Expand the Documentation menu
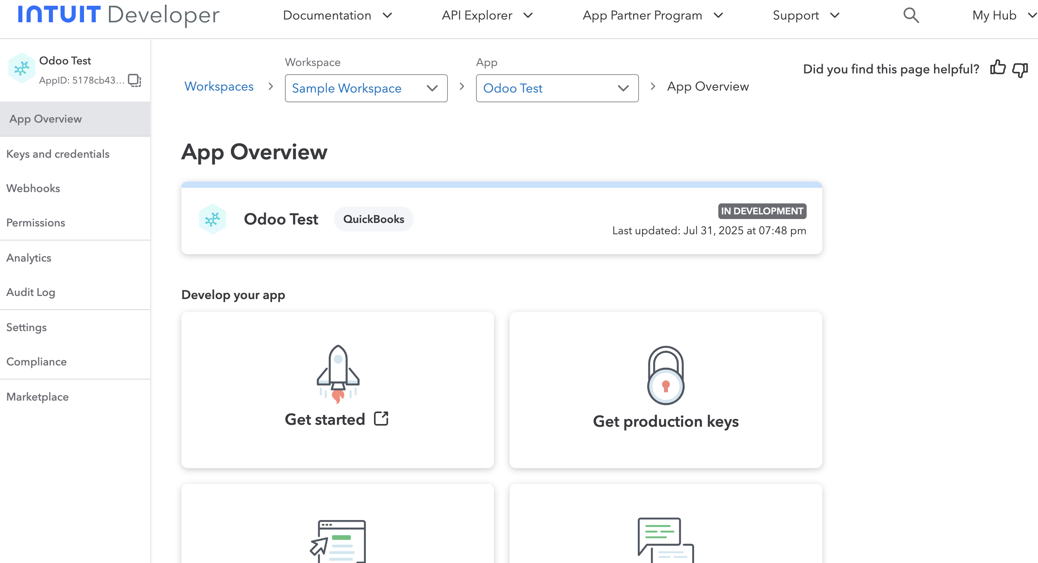Viewport: 1038px width, 563px height. [x=338, y=15]
